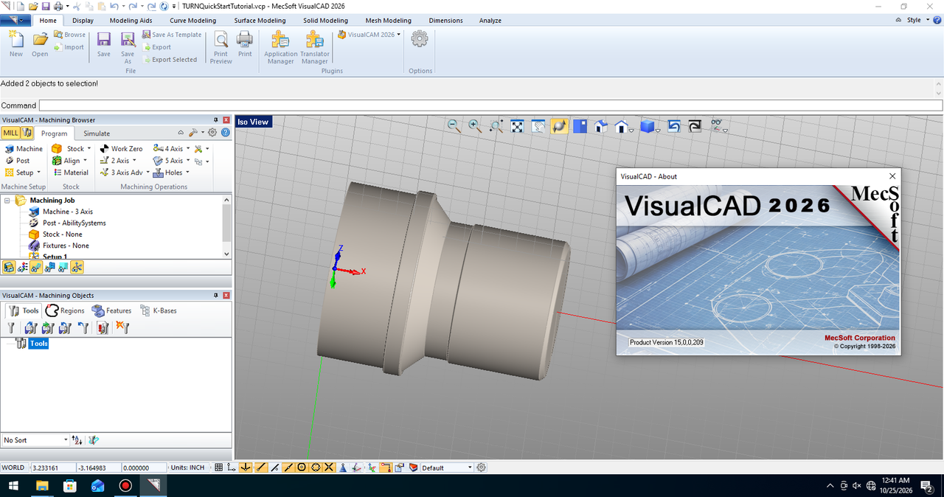Click the Zoom In magnifier icon in viewport
The image size is (944, 497).
474,126
